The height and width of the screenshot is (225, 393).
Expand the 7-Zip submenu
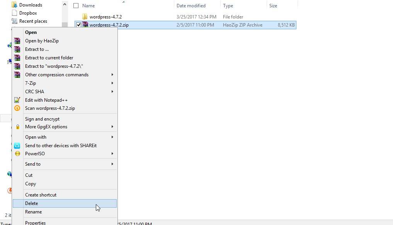[x=31, y=83]
